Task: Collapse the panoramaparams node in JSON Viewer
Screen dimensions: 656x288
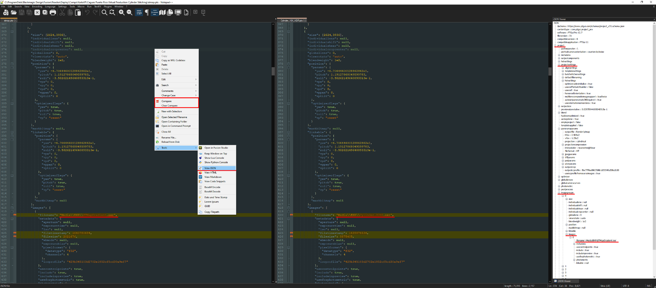Action: (x=559, y=129)
